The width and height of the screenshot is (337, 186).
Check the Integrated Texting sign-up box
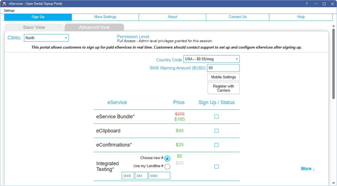[x=217, y=167]
